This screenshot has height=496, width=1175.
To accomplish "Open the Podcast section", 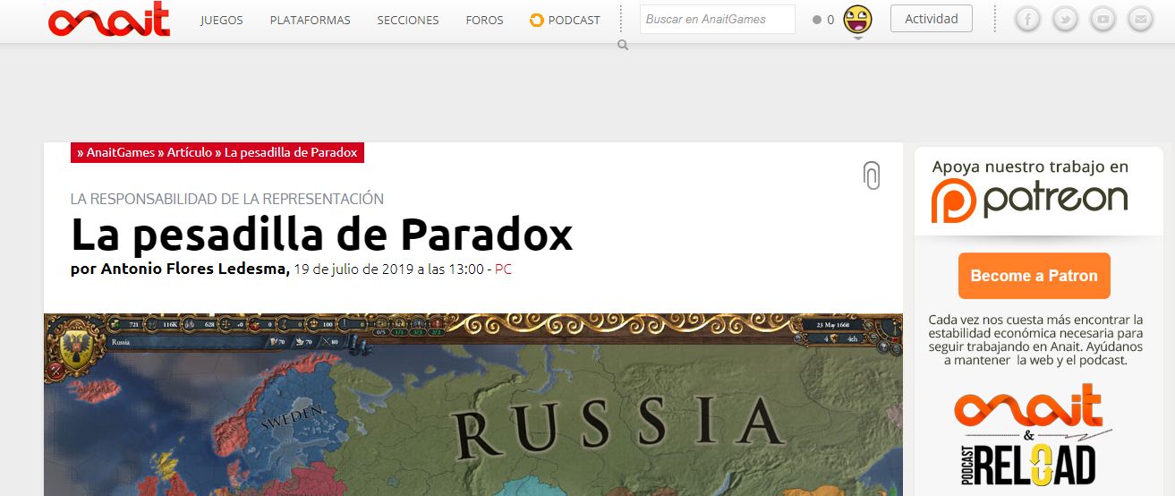I will click(x=565, y=20).
